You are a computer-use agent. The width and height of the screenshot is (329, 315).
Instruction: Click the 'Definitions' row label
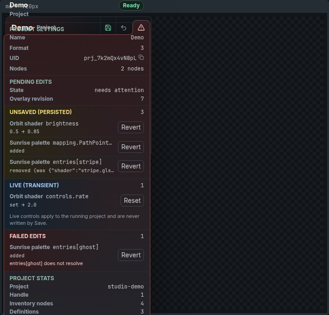(24, 311)
